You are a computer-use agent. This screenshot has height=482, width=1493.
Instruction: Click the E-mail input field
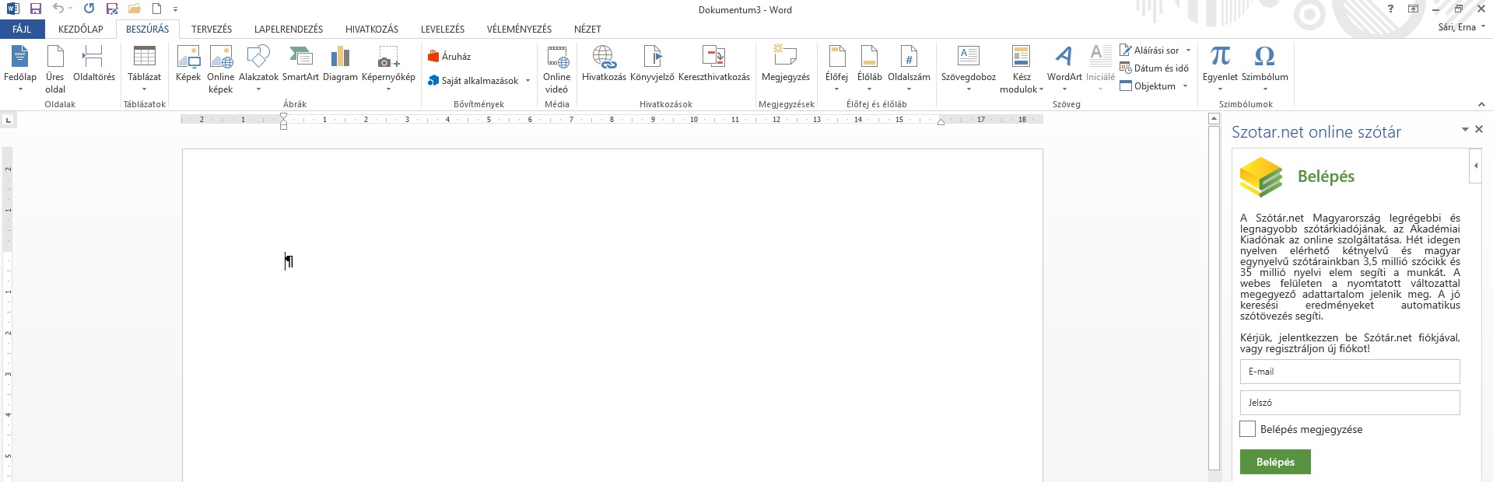[1349, 372]
